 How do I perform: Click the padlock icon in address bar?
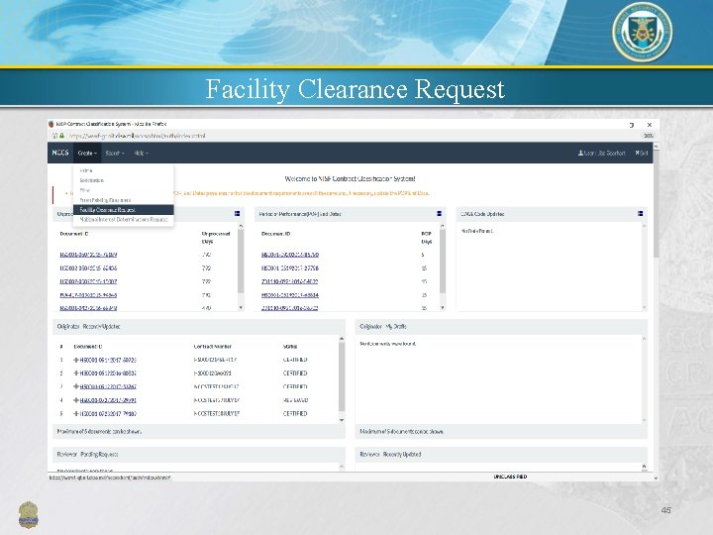61,136
